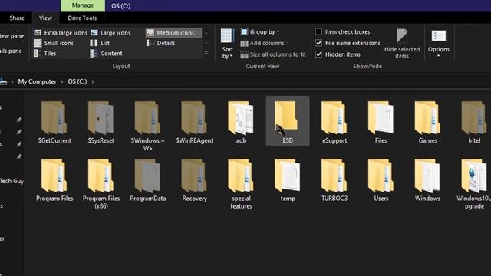
Task: Select the Intel folder
Action: [474, 122]
